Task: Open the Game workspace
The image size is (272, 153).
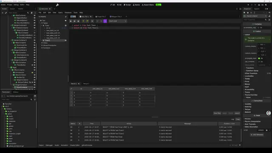Action: pyautogui.click(x=136, y=5)
